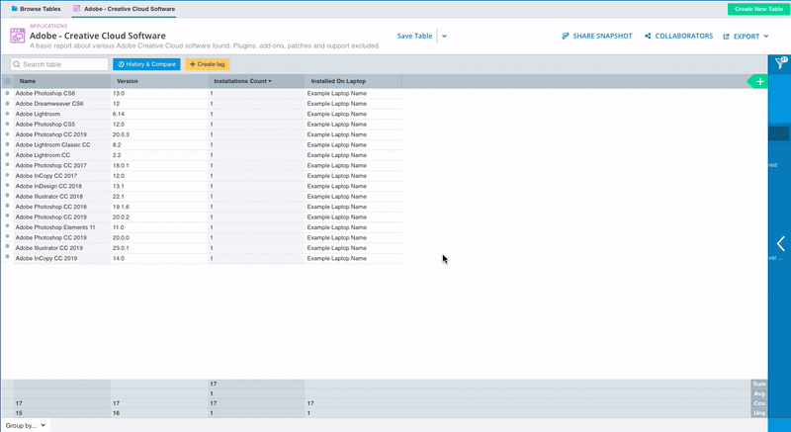Select row circle for Adobe Lightroom Classic CC
The height and width of the screenshot is (432, 791).
coord(7,144)
